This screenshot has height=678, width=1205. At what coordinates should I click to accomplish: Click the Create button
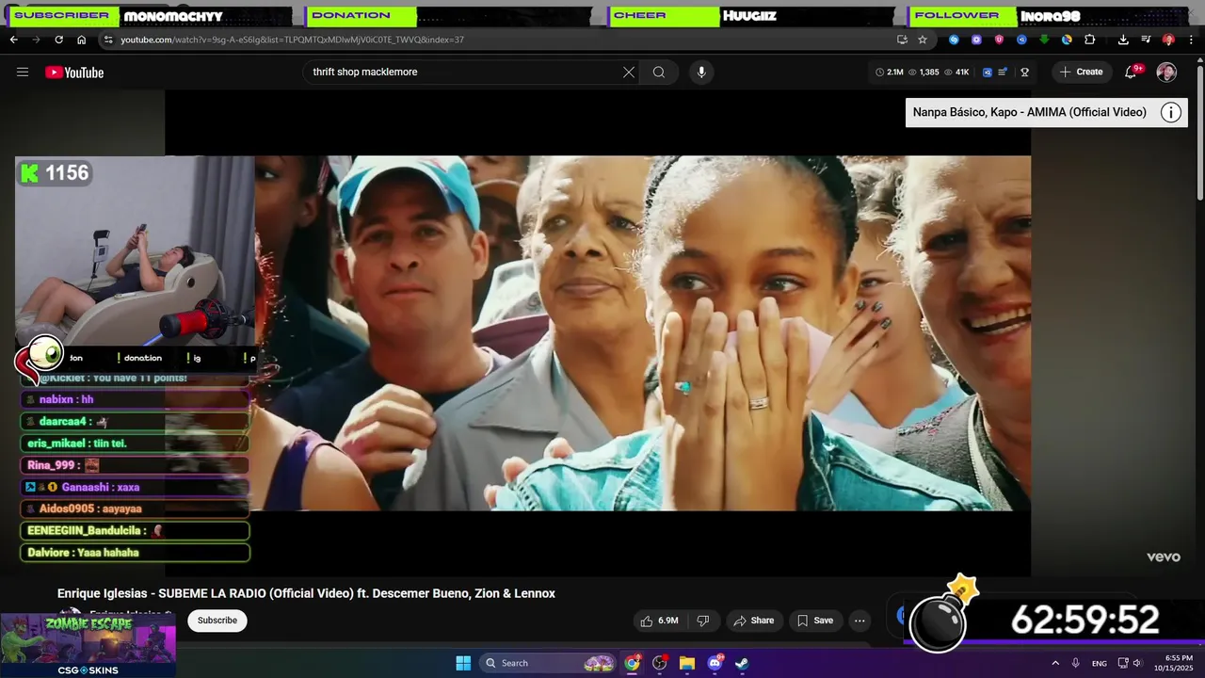coord(1081,72)
